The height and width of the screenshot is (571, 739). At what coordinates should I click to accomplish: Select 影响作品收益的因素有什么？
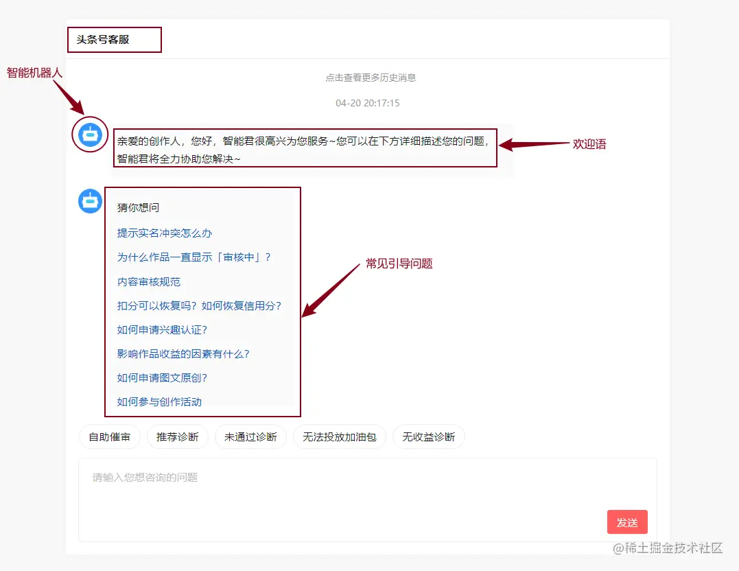click(183, 353)
